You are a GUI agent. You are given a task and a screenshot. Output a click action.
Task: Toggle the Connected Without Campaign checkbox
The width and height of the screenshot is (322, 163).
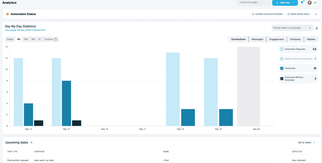282,79
